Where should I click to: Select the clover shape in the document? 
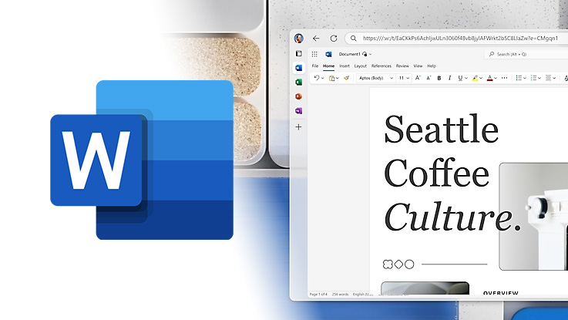pyautogui.click(x=388, y=264)
